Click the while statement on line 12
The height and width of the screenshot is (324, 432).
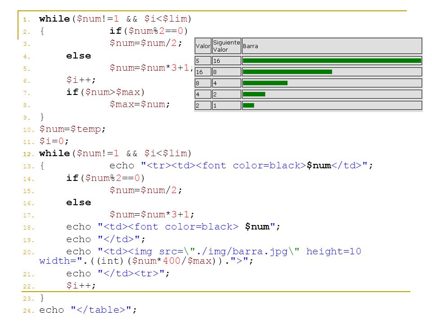(x=115, y=153)
